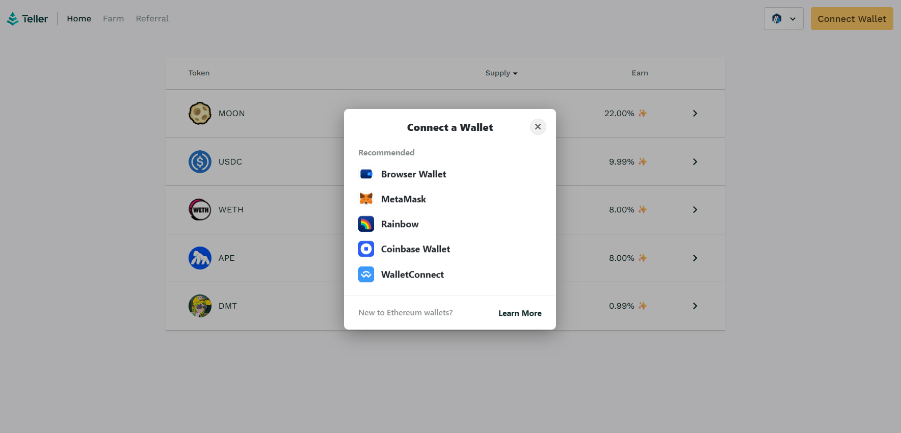The image size is (901, 433).
Task: Open the Referral tab
Action: point(152,19)
